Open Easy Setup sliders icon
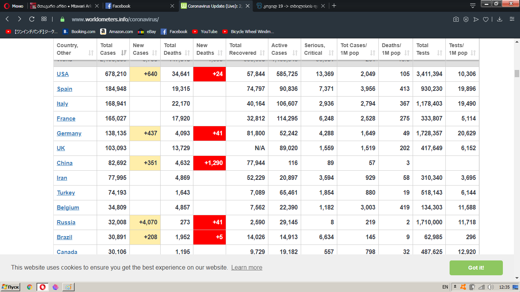The image size is (520, 292). point(512,19)
